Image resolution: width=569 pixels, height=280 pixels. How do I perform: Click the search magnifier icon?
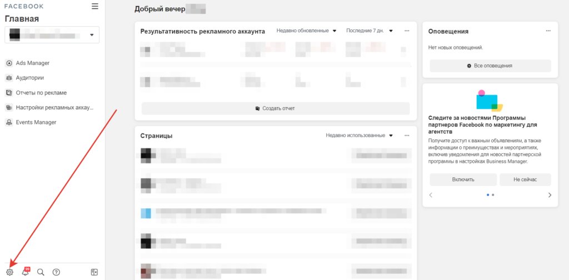tap(41, 272)
